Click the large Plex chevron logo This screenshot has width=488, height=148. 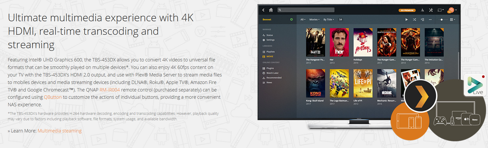click(420, 96)
